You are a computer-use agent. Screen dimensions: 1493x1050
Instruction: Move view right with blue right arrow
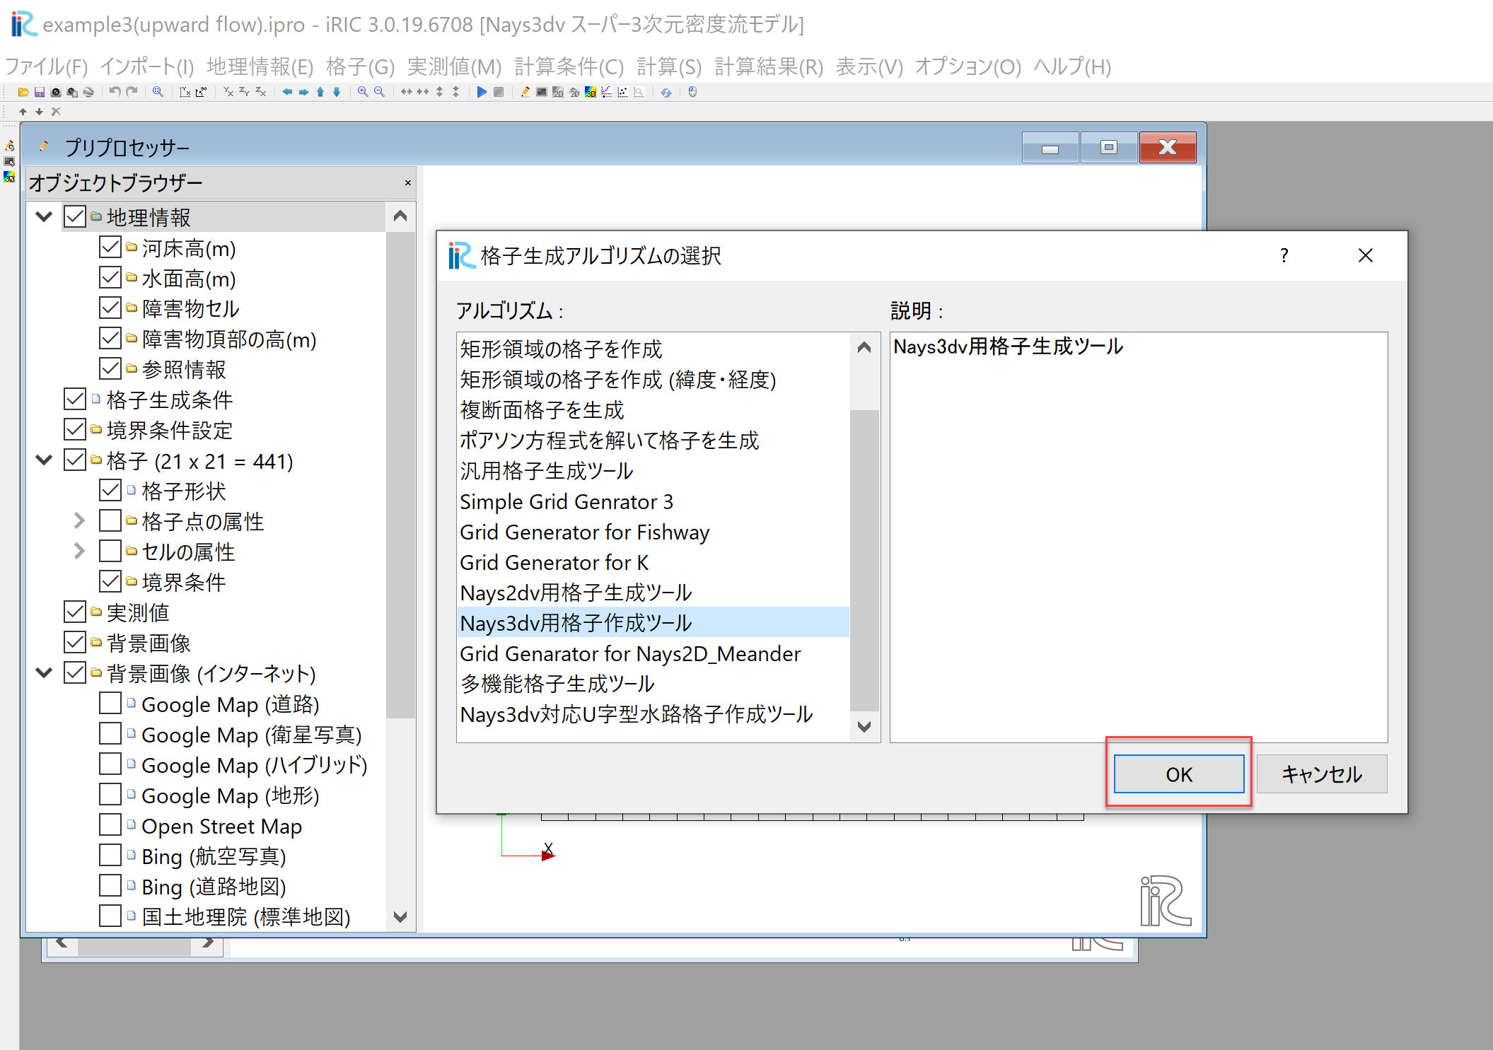pos(303,92)
